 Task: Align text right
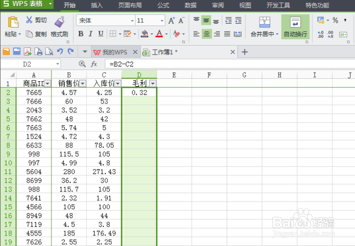point(217,34)
